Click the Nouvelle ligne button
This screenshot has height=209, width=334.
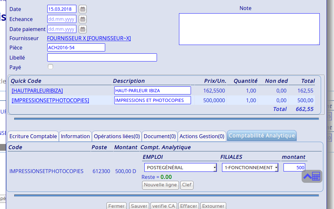160,185
